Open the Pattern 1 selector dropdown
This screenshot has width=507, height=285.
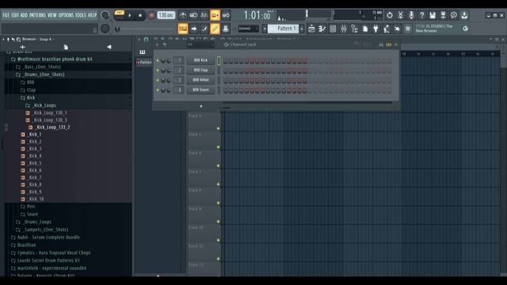point(283,28)
